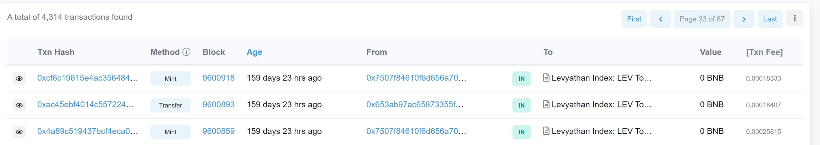Image resolution: width=820 pixels, height=145 pixels.
Task: Open sender address 0x653ab97ac65873355f
Action: (415, 105)
